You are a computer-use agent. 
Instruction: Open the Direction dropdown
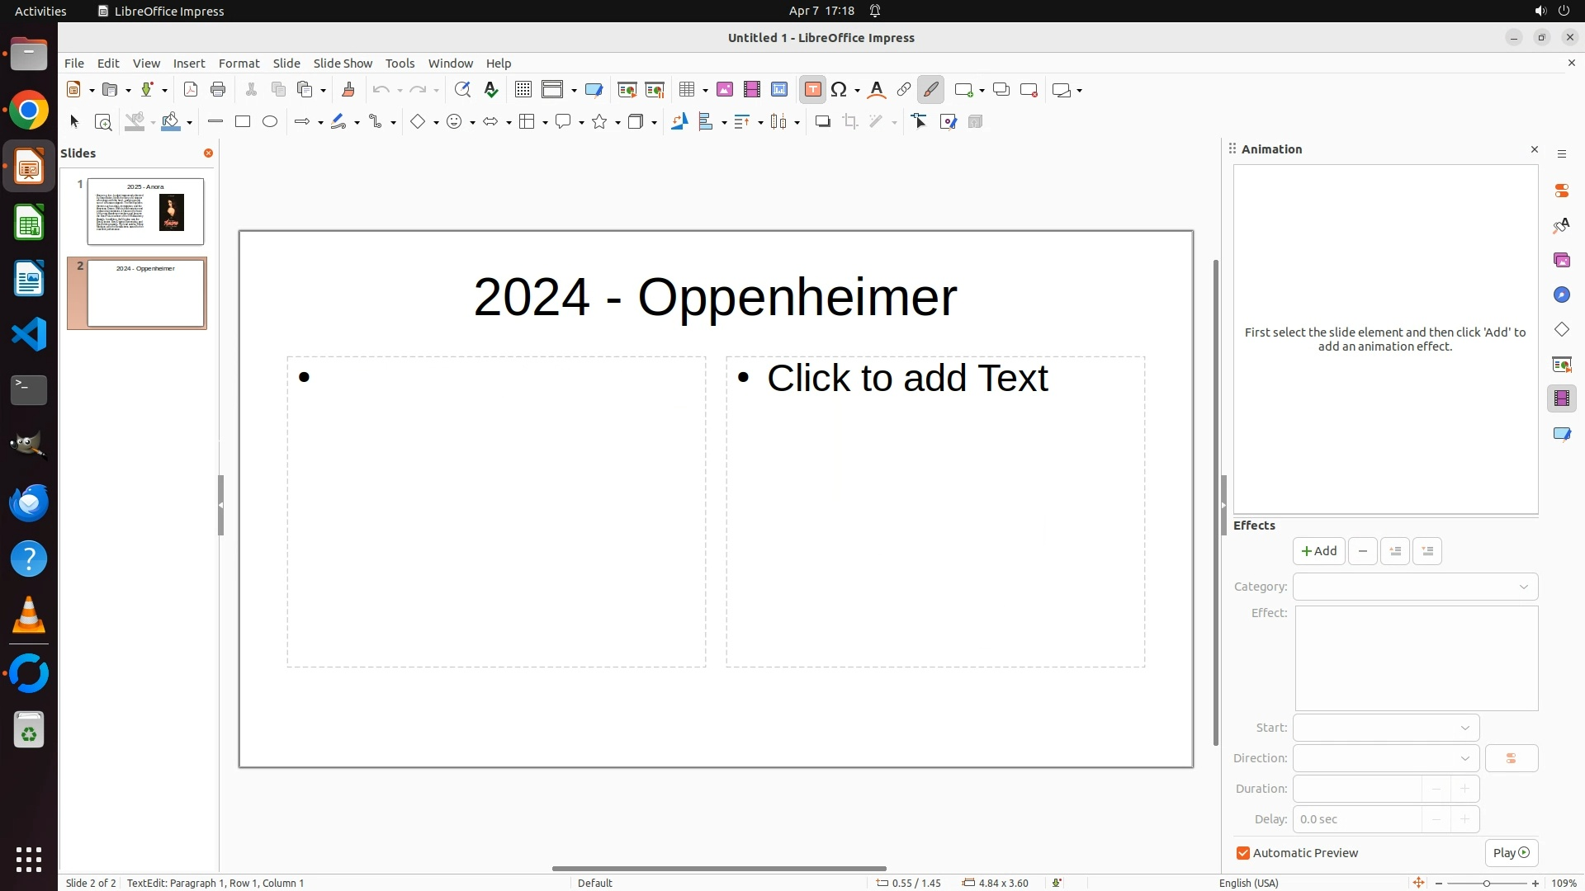[1385, 758]
